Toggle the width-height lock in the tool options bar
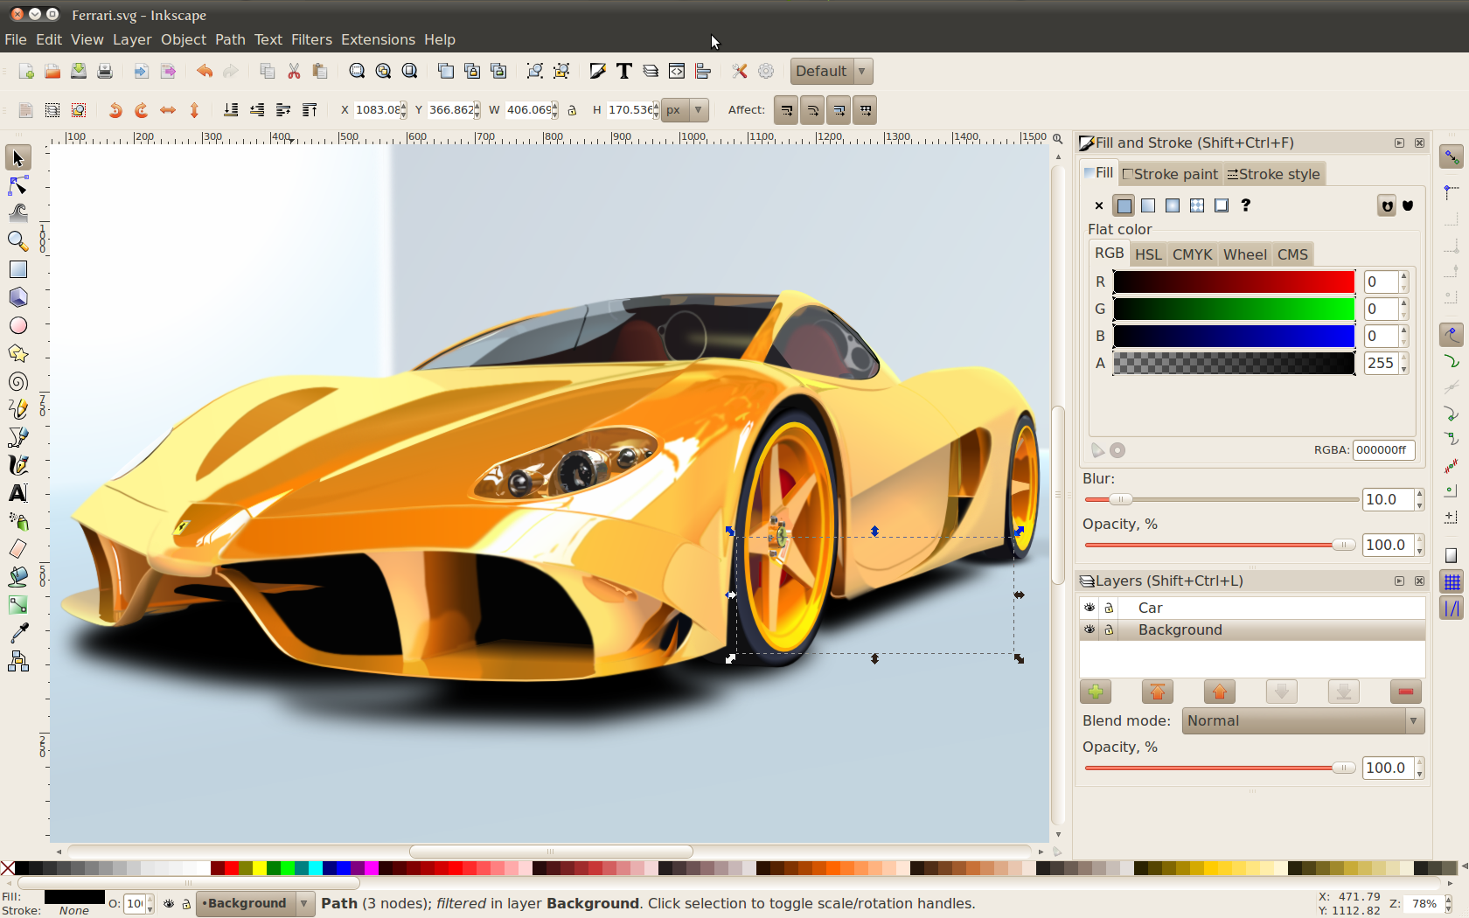This screenshot has width=1469, height=918. pos(572,110)
